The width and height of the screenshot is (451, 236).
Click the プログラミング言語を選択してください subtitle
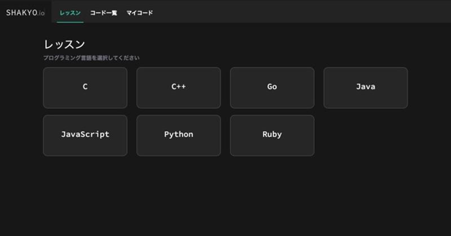tap(91, 58)
